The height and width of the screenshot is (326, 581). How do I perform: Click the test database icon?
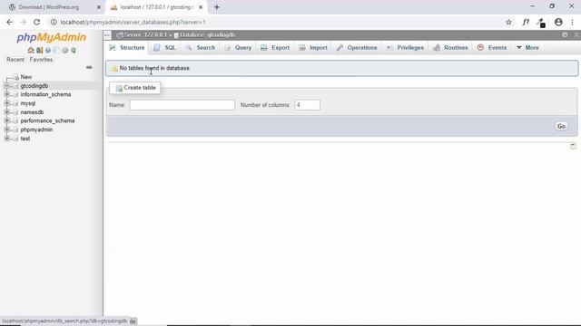click(x=15, y=139)
